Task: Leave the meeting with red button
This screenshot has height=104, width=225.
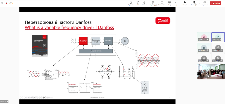Action: pyautogui.click(x=215, y=3)
